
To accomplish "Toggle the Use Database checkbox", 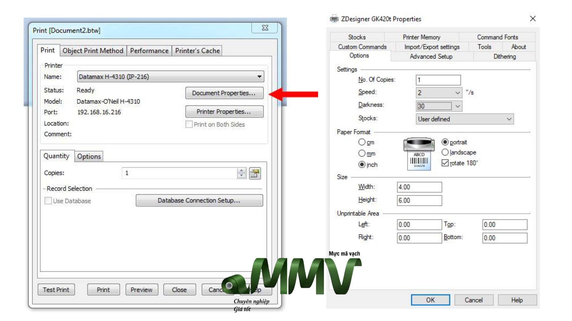I will click(x=48, y=201).
